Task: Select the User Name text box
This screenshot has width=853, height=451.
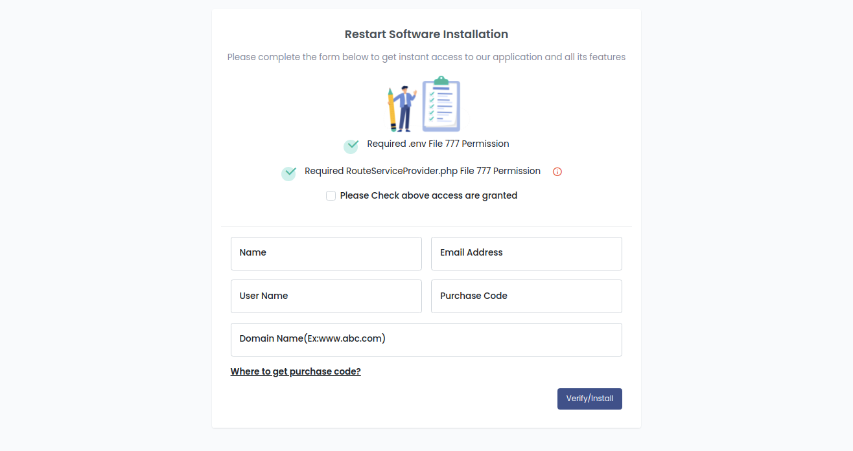Action: (326, 296)
